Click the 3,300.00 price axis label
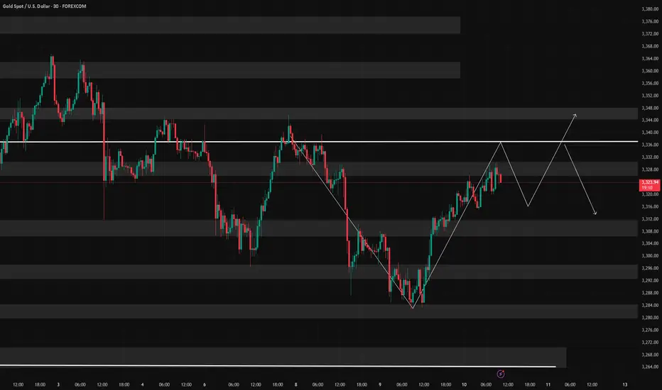 click(650, 255)
